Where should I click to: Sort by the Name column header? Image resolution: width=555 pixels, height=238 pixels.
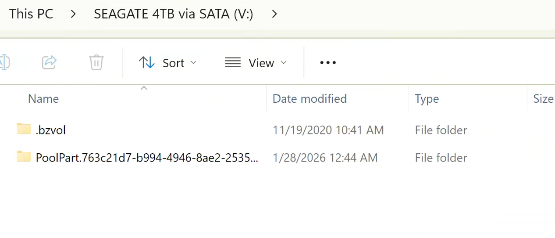click(43, 99)
